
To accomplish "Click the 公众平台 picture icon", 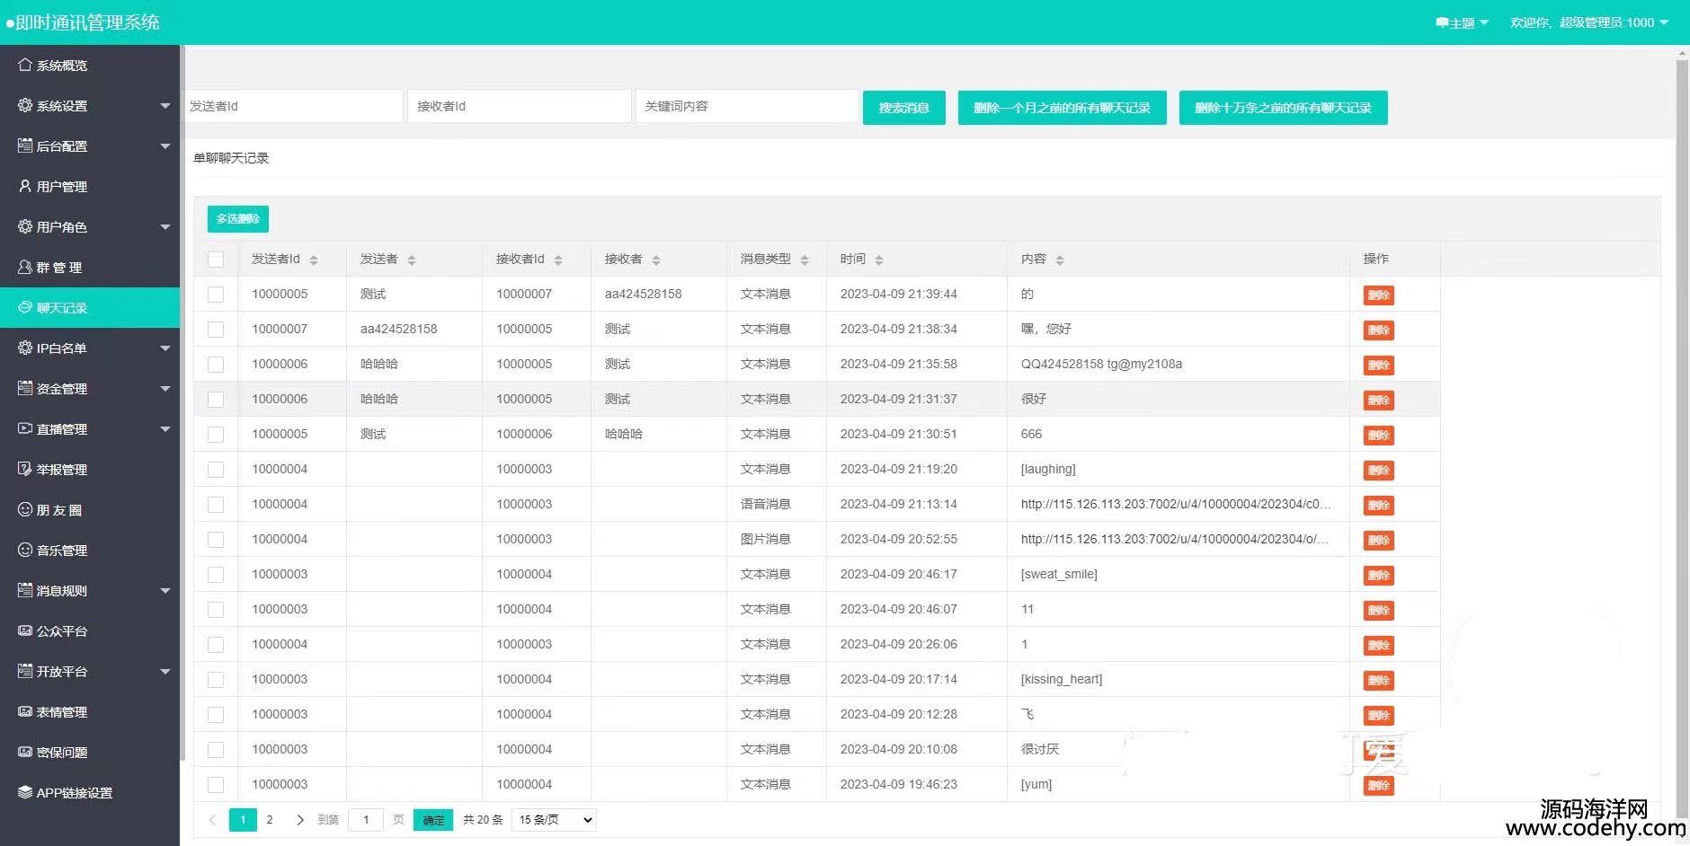I will coord(25,630).
